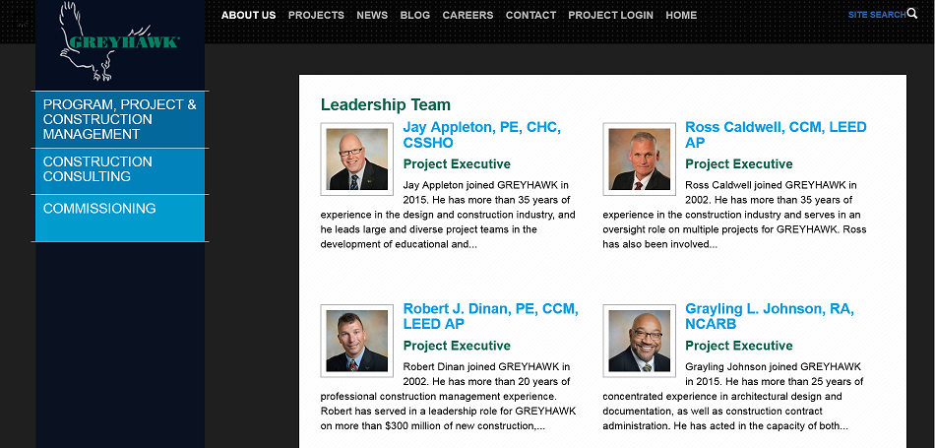
Task: Click Robert Dinan's portrait photo
Action: (x=356, y=341)
